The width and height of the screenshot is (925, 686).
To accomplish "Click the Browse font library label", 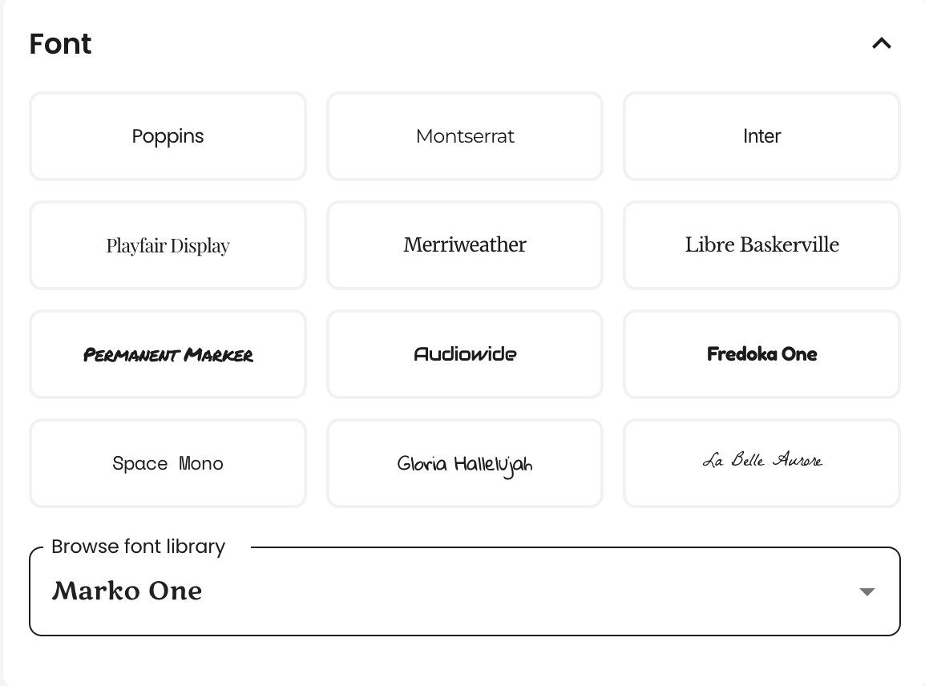I will click(x=139, y=547).
